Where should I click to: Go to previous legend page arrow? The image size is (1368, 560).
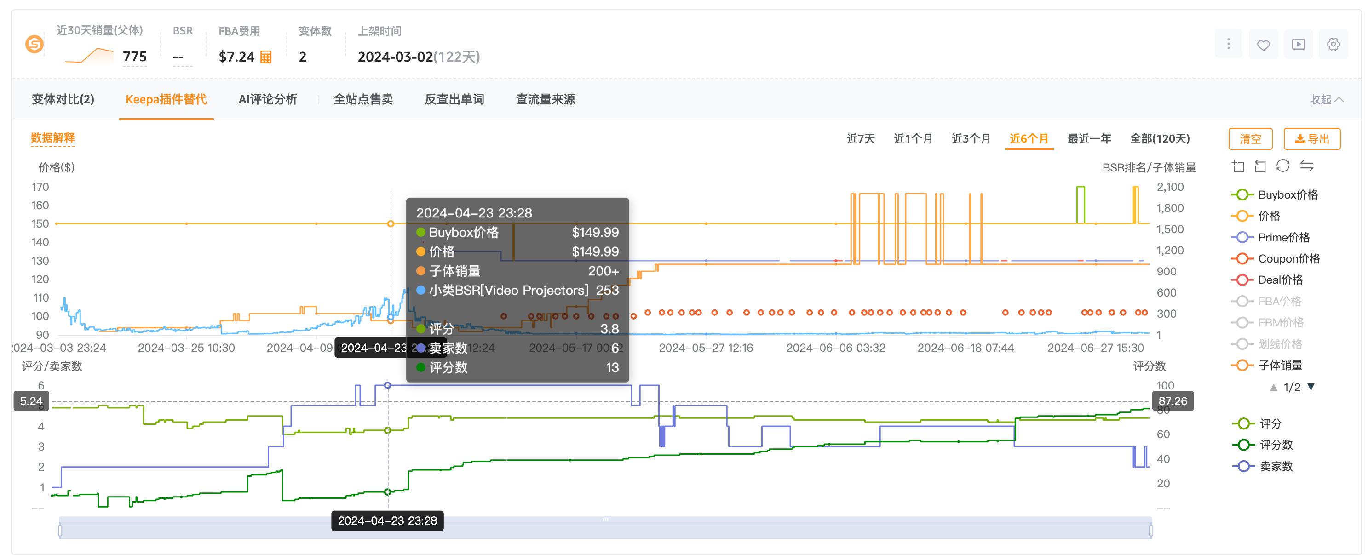click(x=1273, y=388)
